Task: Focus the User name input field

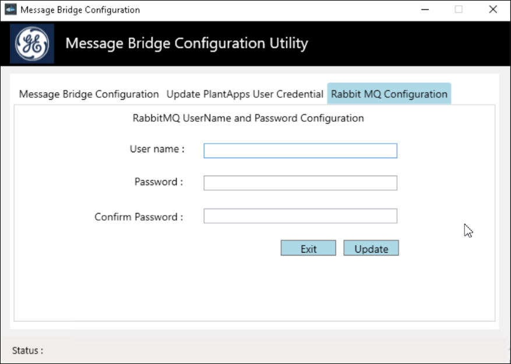Action: [x=300, y=150]
